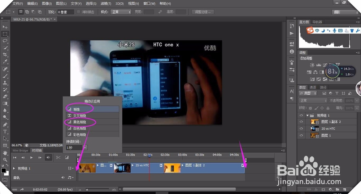
Task: Select add to selection mode
Action: pos(27,12)
